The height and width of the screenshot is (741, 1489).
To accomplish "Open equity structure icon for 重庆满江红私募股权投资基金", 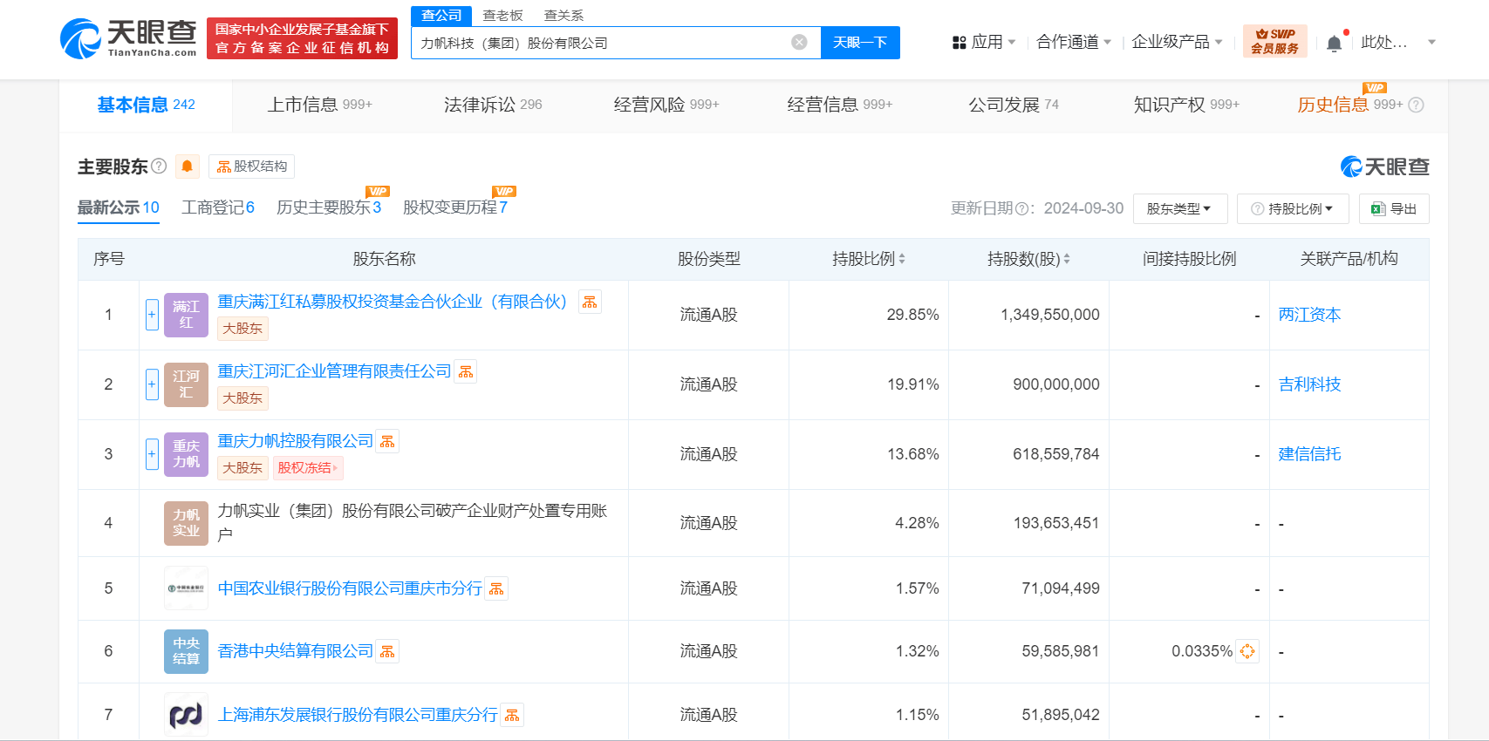I will point(590,302).
